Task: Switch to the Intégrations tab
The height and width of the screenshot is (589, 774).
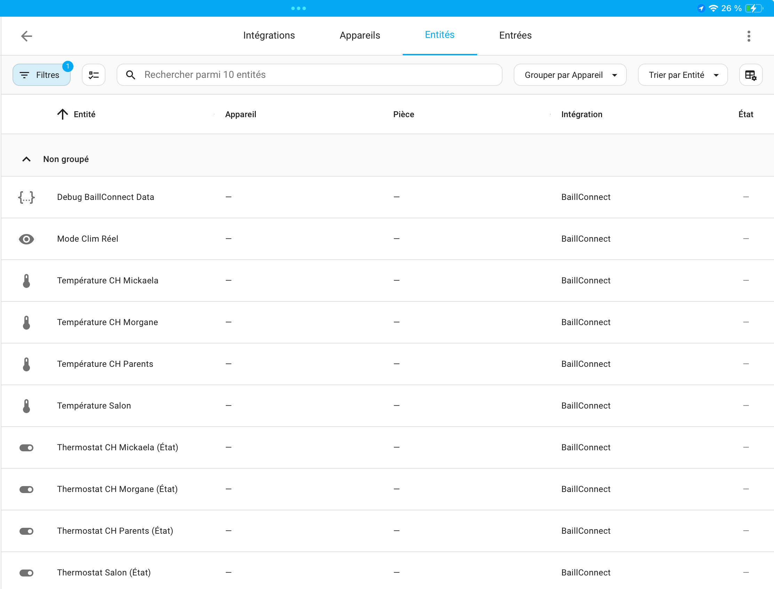Action: click(269, 35)
